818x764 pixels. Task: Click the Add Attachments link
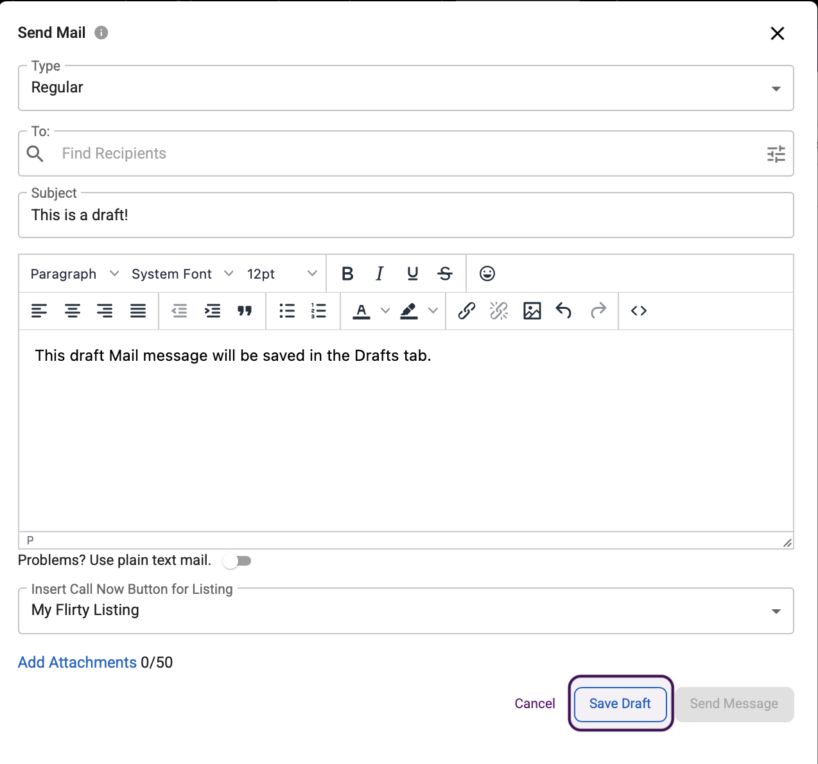click(x=77, y=663)
